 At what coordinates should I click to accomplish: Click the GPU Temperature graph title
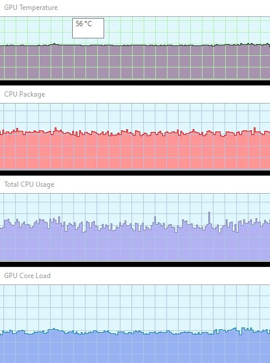click(31, 8)
